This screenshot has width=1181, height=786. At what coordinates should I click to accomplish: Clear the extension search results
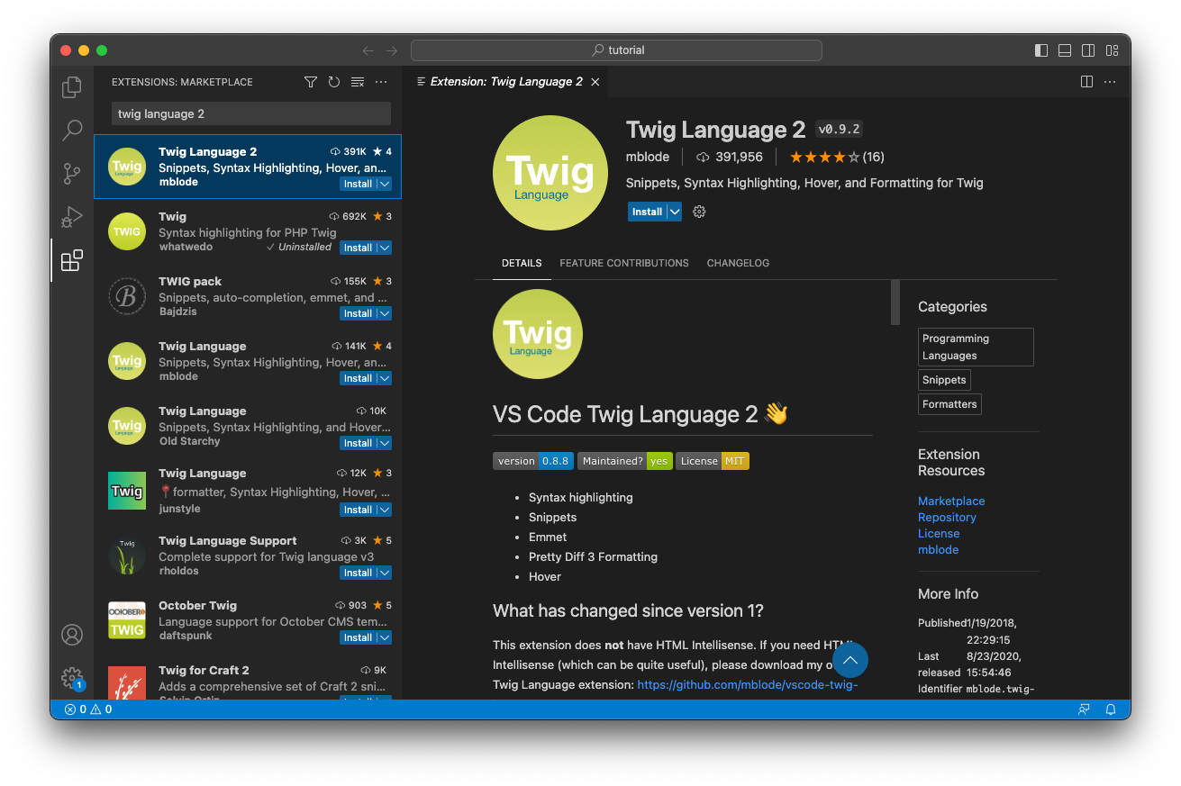click(357, 81)
